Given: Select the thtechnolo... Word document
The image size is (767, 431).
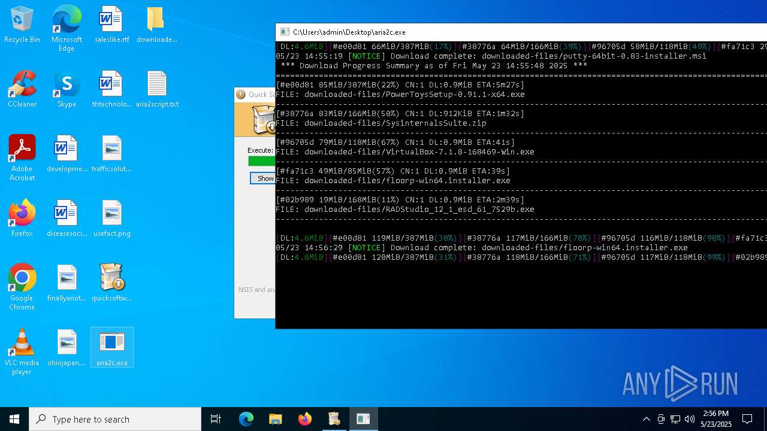Looking at the screenshot, I should [x=111, y=90].
